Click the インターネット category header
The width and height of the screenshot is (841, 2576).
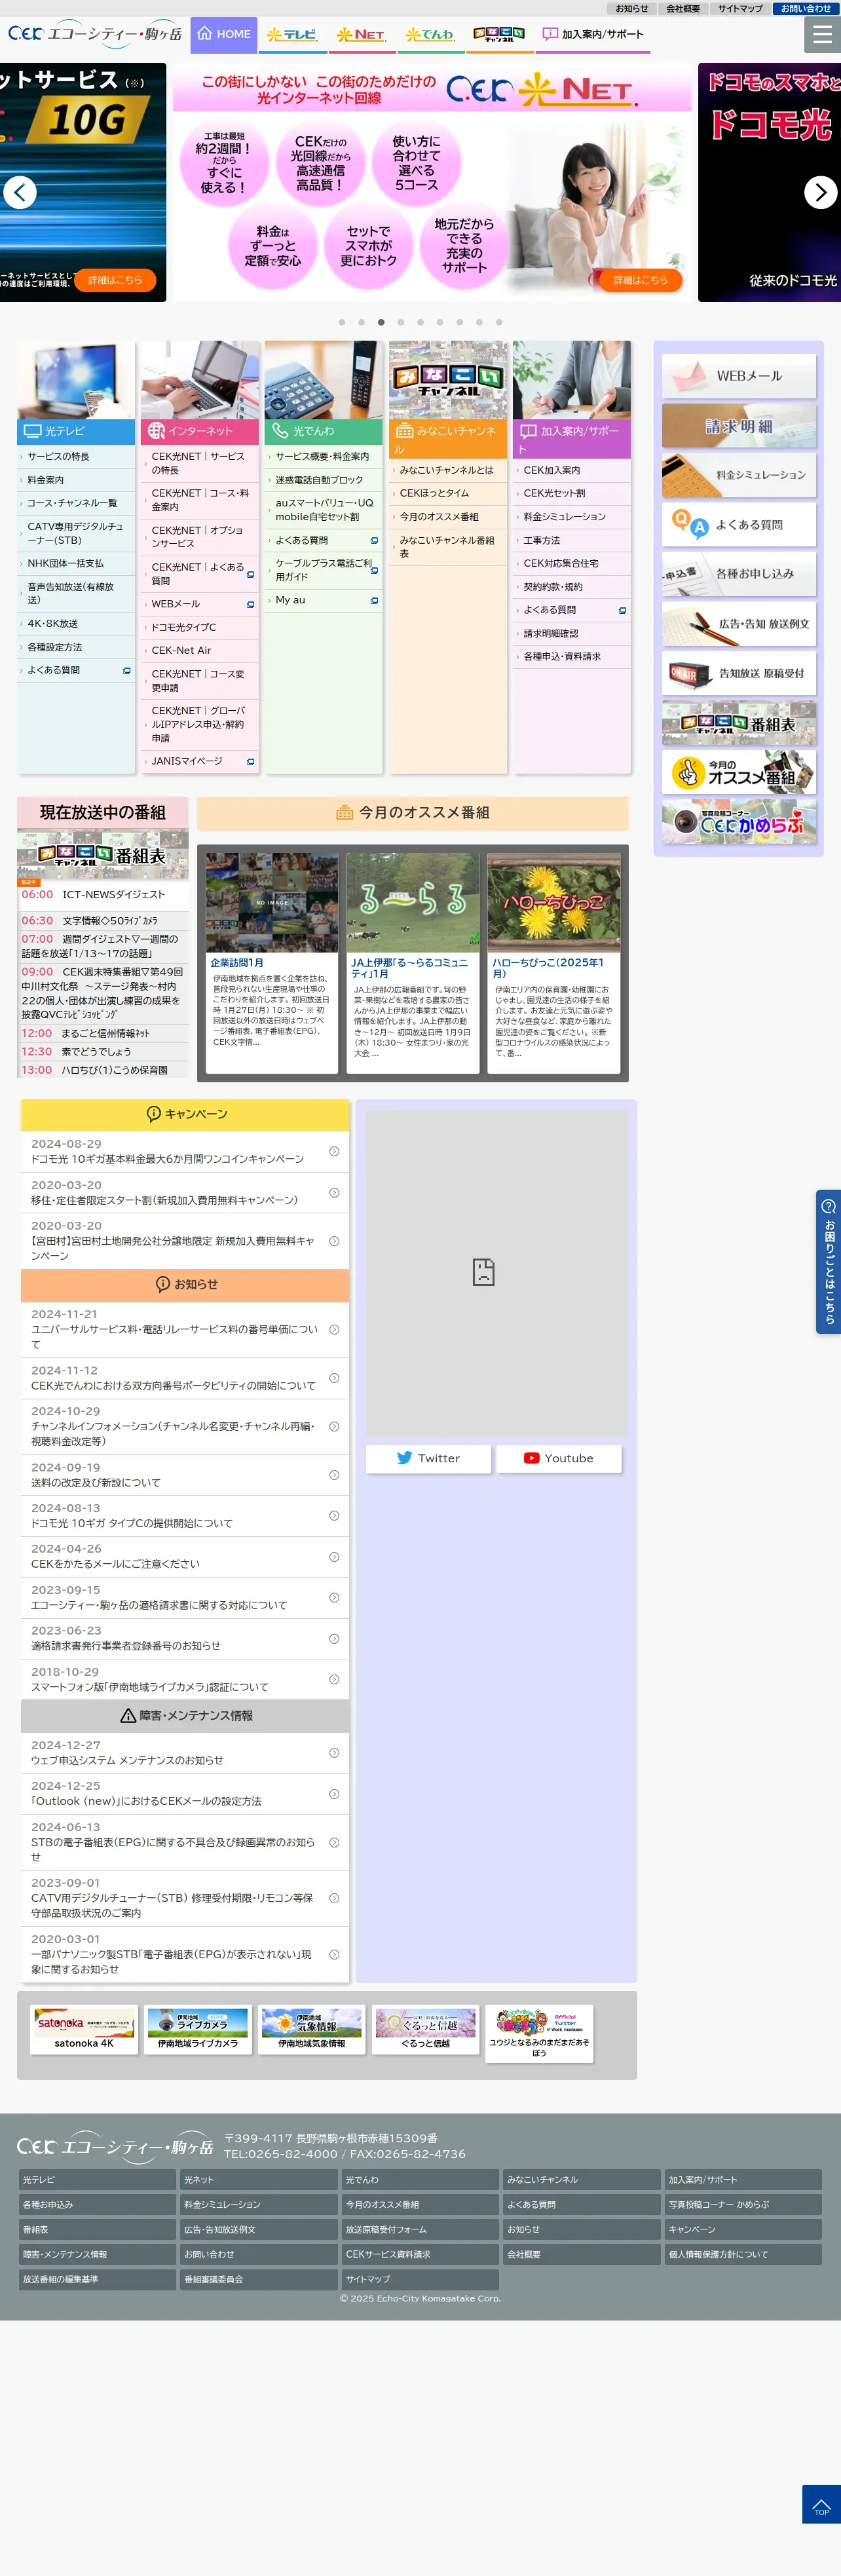[200, 431]
